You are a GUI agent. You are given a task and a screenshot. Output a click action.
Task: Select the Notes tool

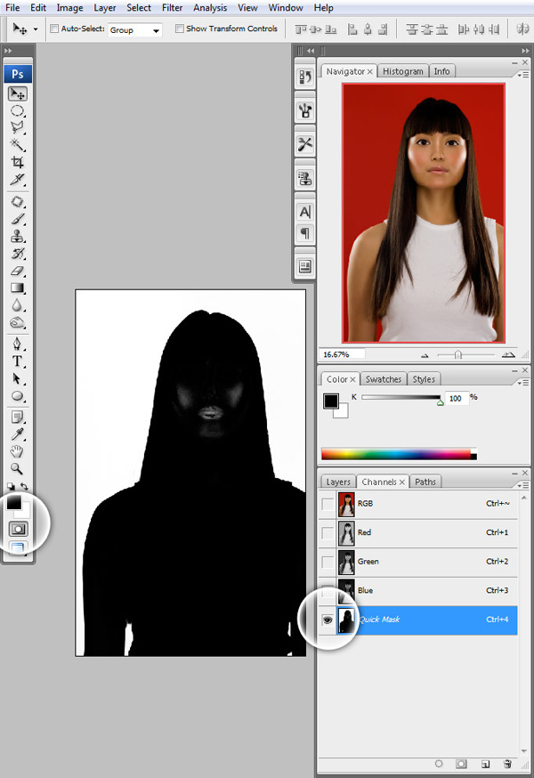coord(18,417)
